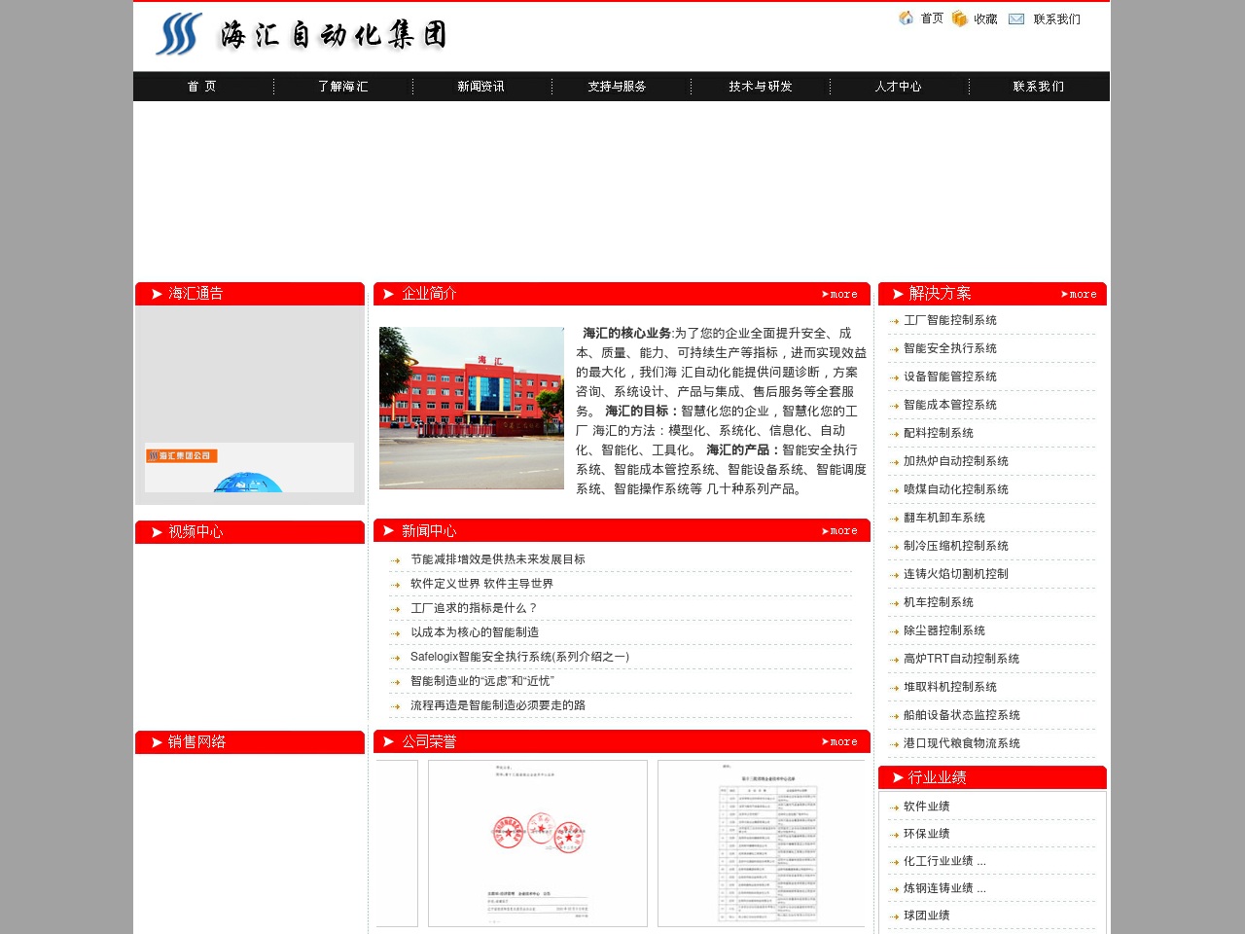1245x934 pixels.
Task: Open solution 智能安全执行系统
Action: pos(950,348)
